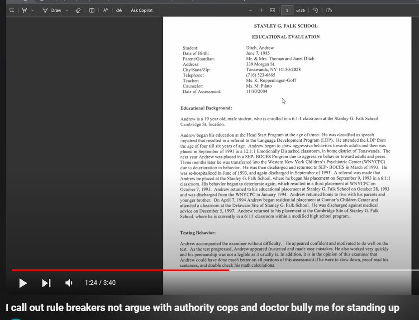Click the Rotate page icon
419x320 pixels.
[315, 10]
